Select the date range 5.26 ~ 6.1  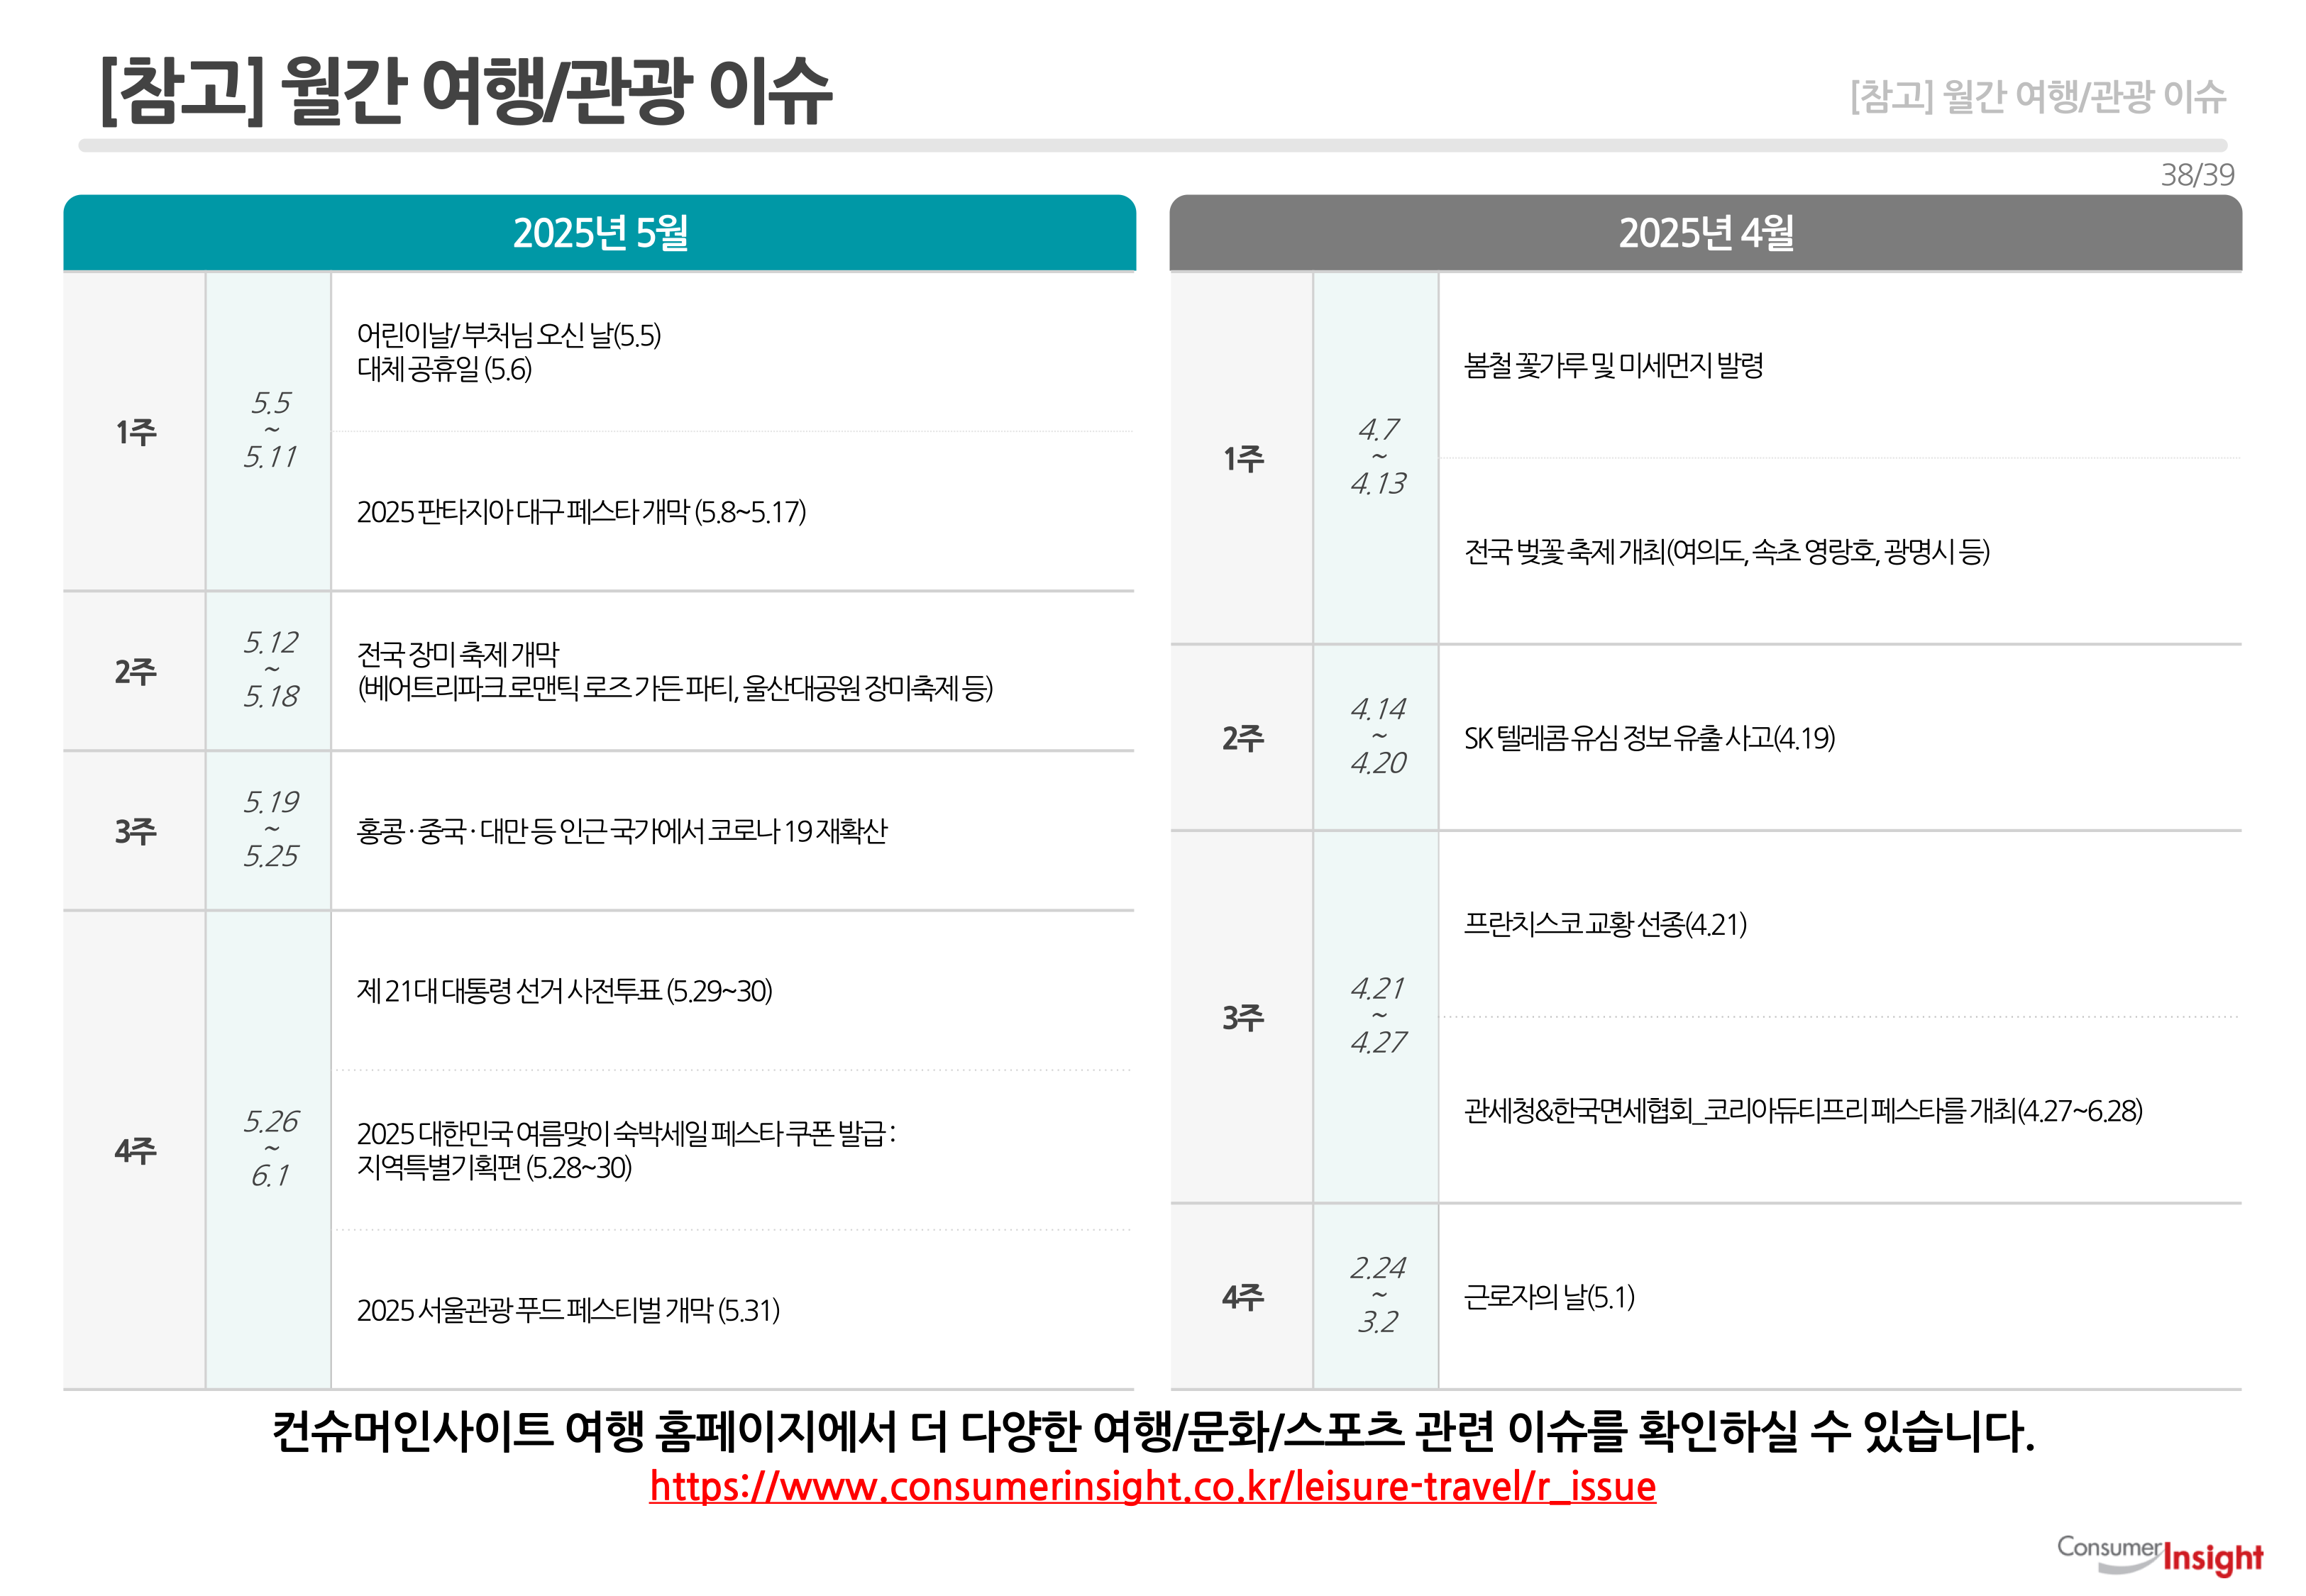pos(270,1148)
